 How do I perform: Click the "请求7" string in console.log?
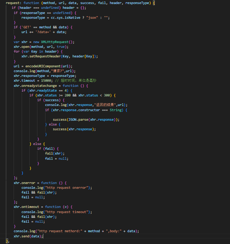tap(57, 71)
